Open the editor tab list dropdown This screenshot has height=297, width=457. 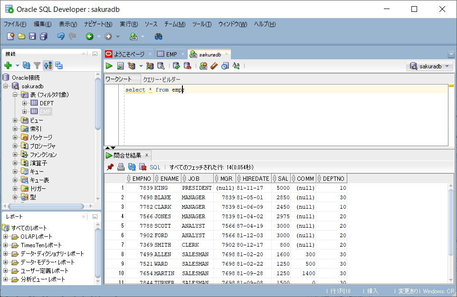click(x=451, y=54)
